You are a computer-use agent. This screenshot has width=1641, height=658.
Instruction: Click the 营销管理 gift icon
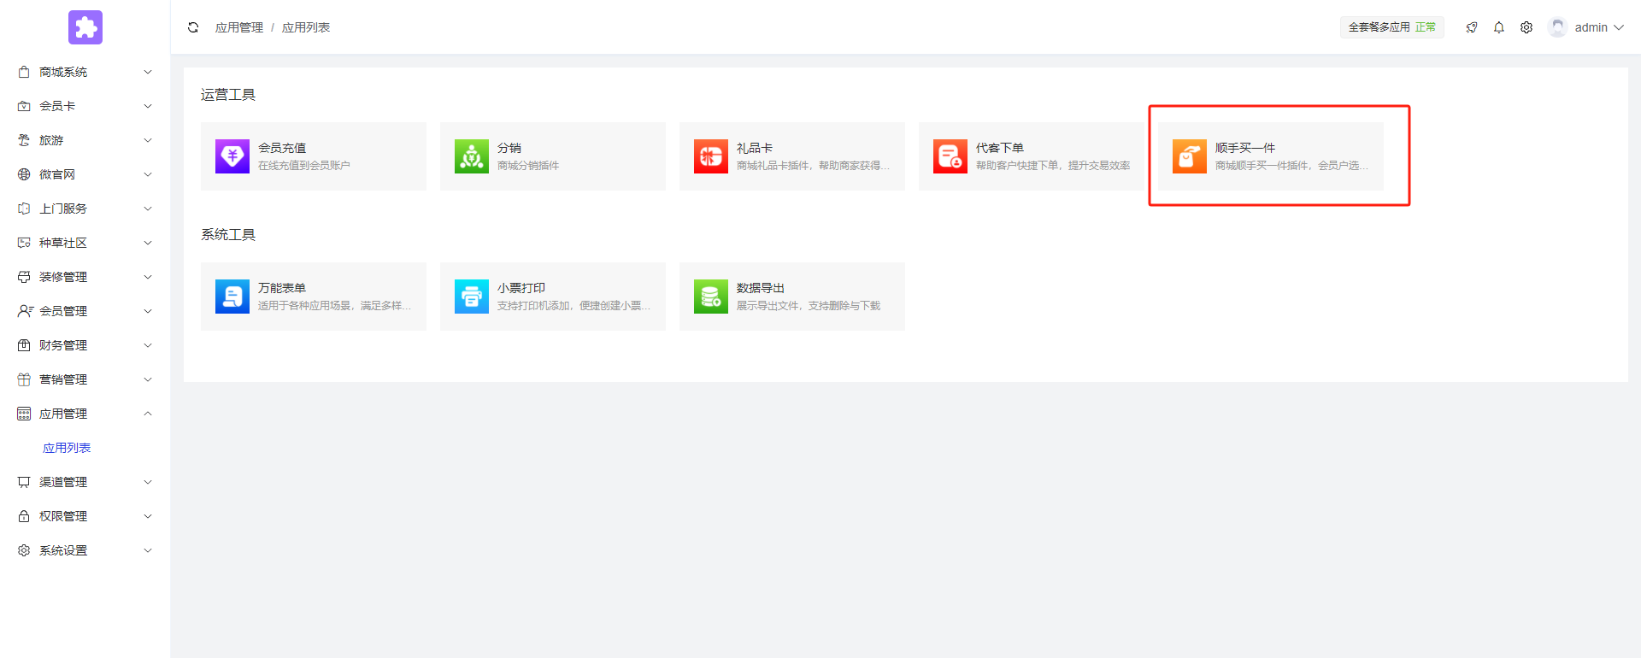[24, 379]
